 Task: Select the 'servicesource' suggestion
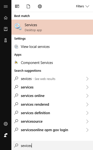(x=52, y=121)
